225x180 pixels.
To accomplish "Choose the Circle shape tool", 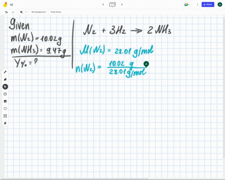I will (x=5, y=108).
